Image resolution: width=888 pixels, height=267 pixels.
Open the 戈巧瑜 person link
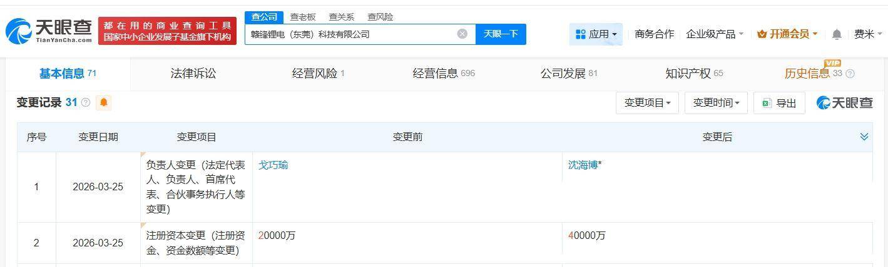273,165
